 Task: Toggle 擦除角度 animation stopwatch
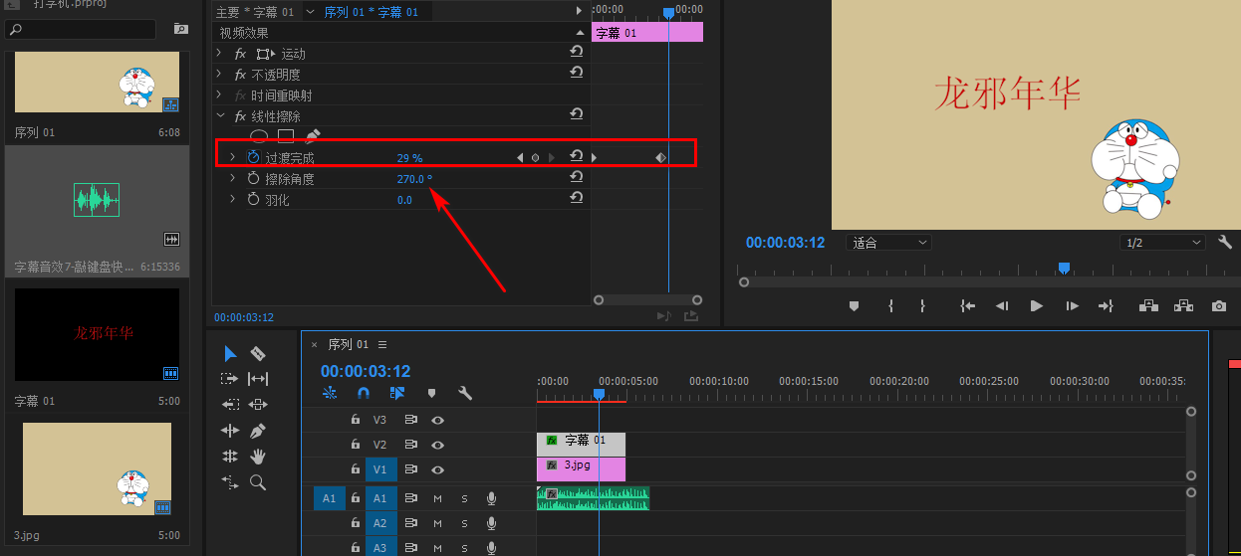(253, 178)
